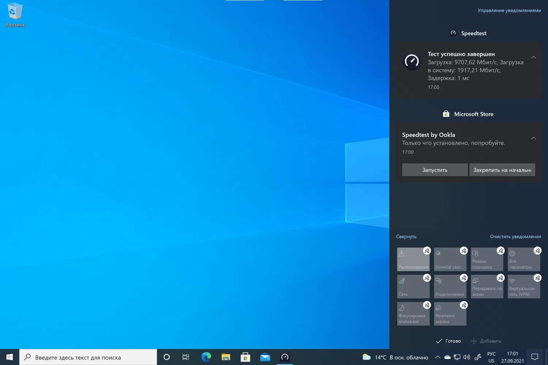Click Добавить to add a quick action

click(x=486, y=341)
